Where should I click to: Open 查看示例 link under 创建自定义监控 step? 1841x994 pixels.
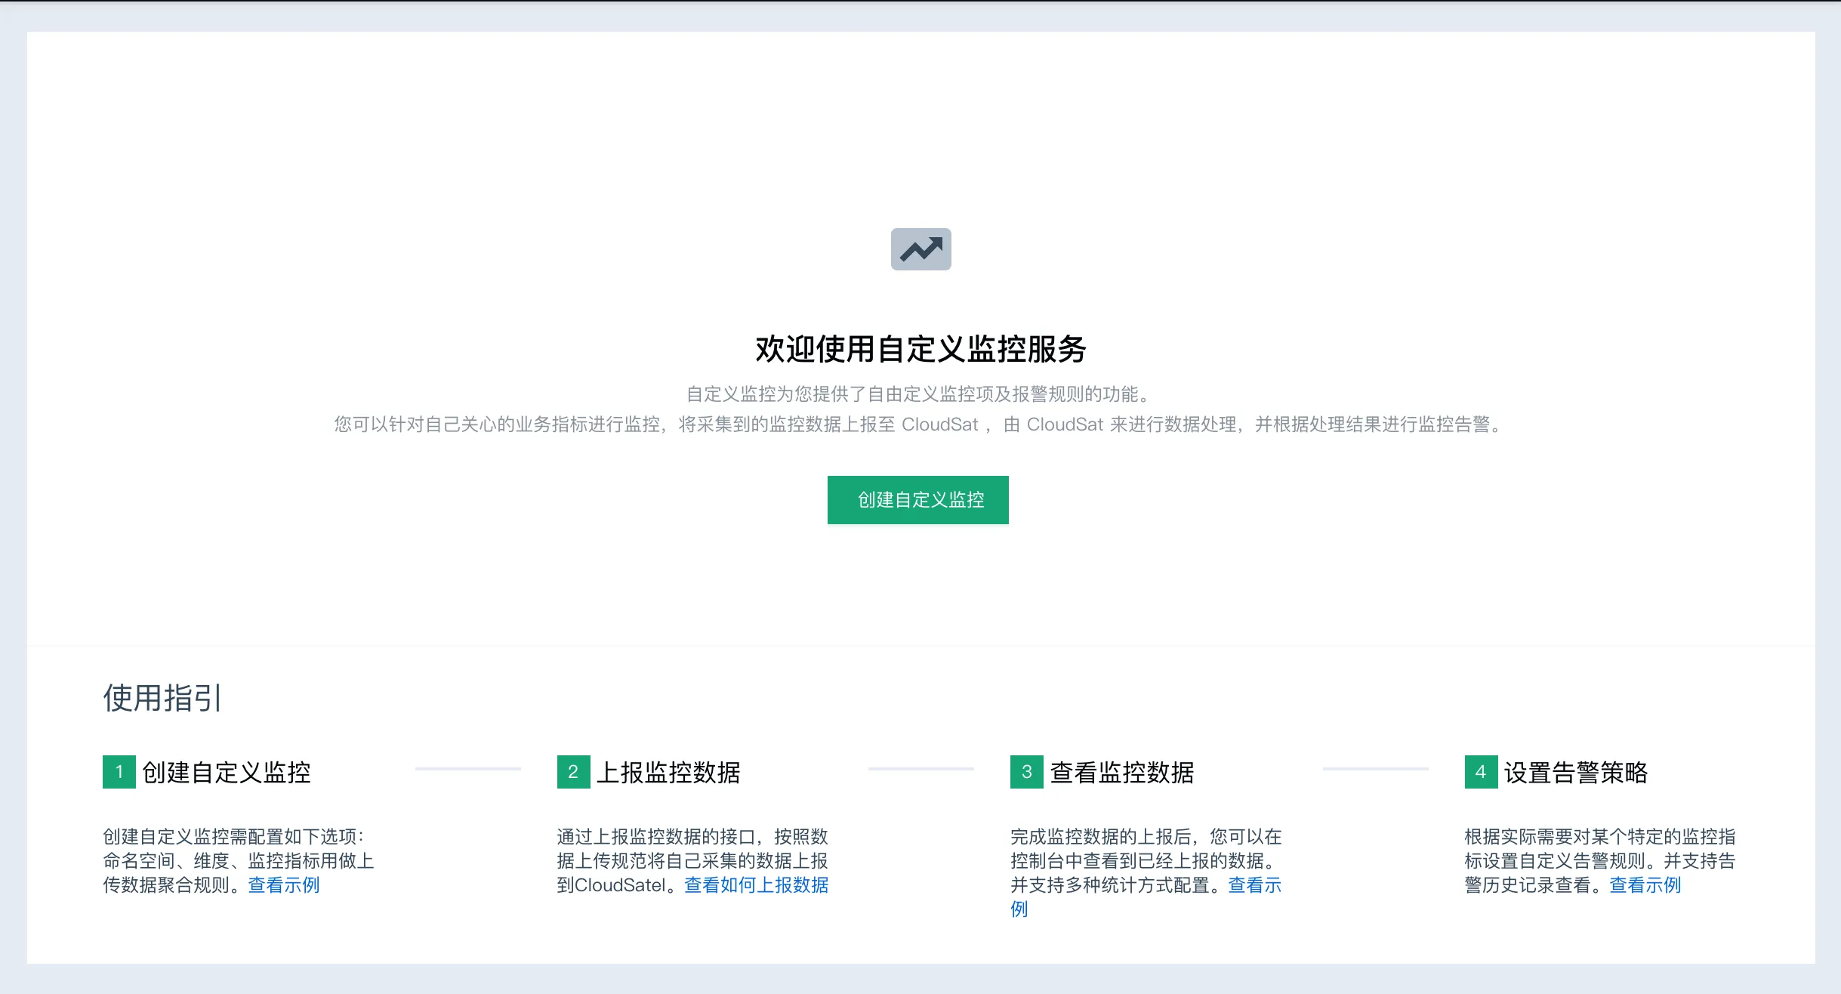[x=284, y=885]
